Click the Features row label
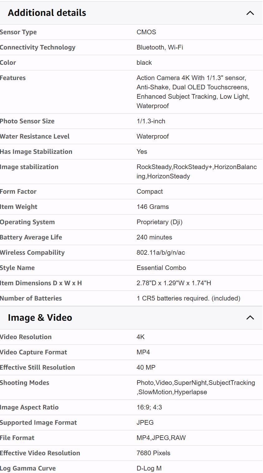263x473 pixels. tap(13, 78)
